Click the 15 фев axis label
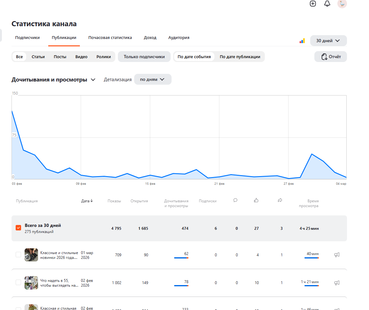The height and width of the screenshot is (310, 369). coord(150,183)
